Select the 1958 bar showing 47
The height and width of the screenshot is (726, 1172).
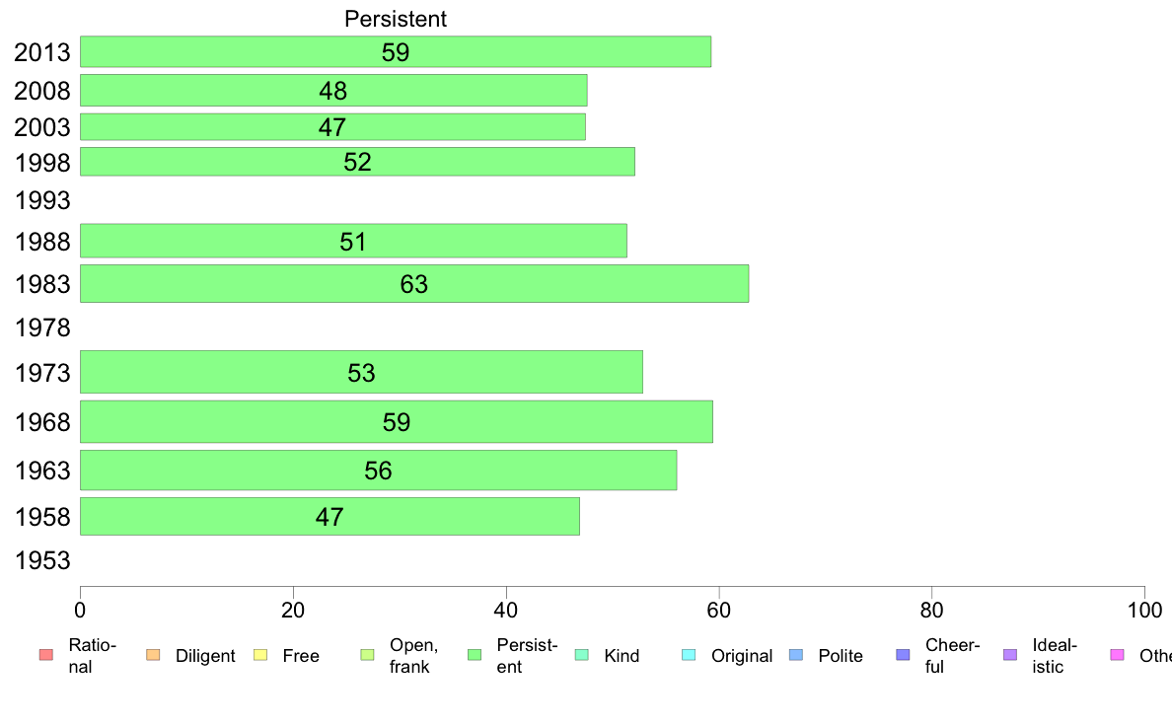coord(330,517)
